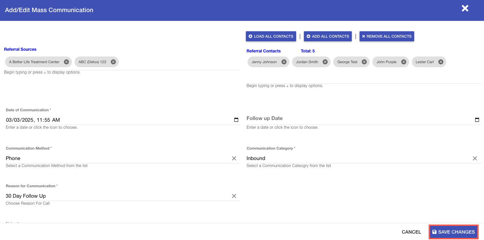The height and width of the screenshot is (240, 484).
Task: Remove the Lester Carl contact chip
Action: coord(441,62)
